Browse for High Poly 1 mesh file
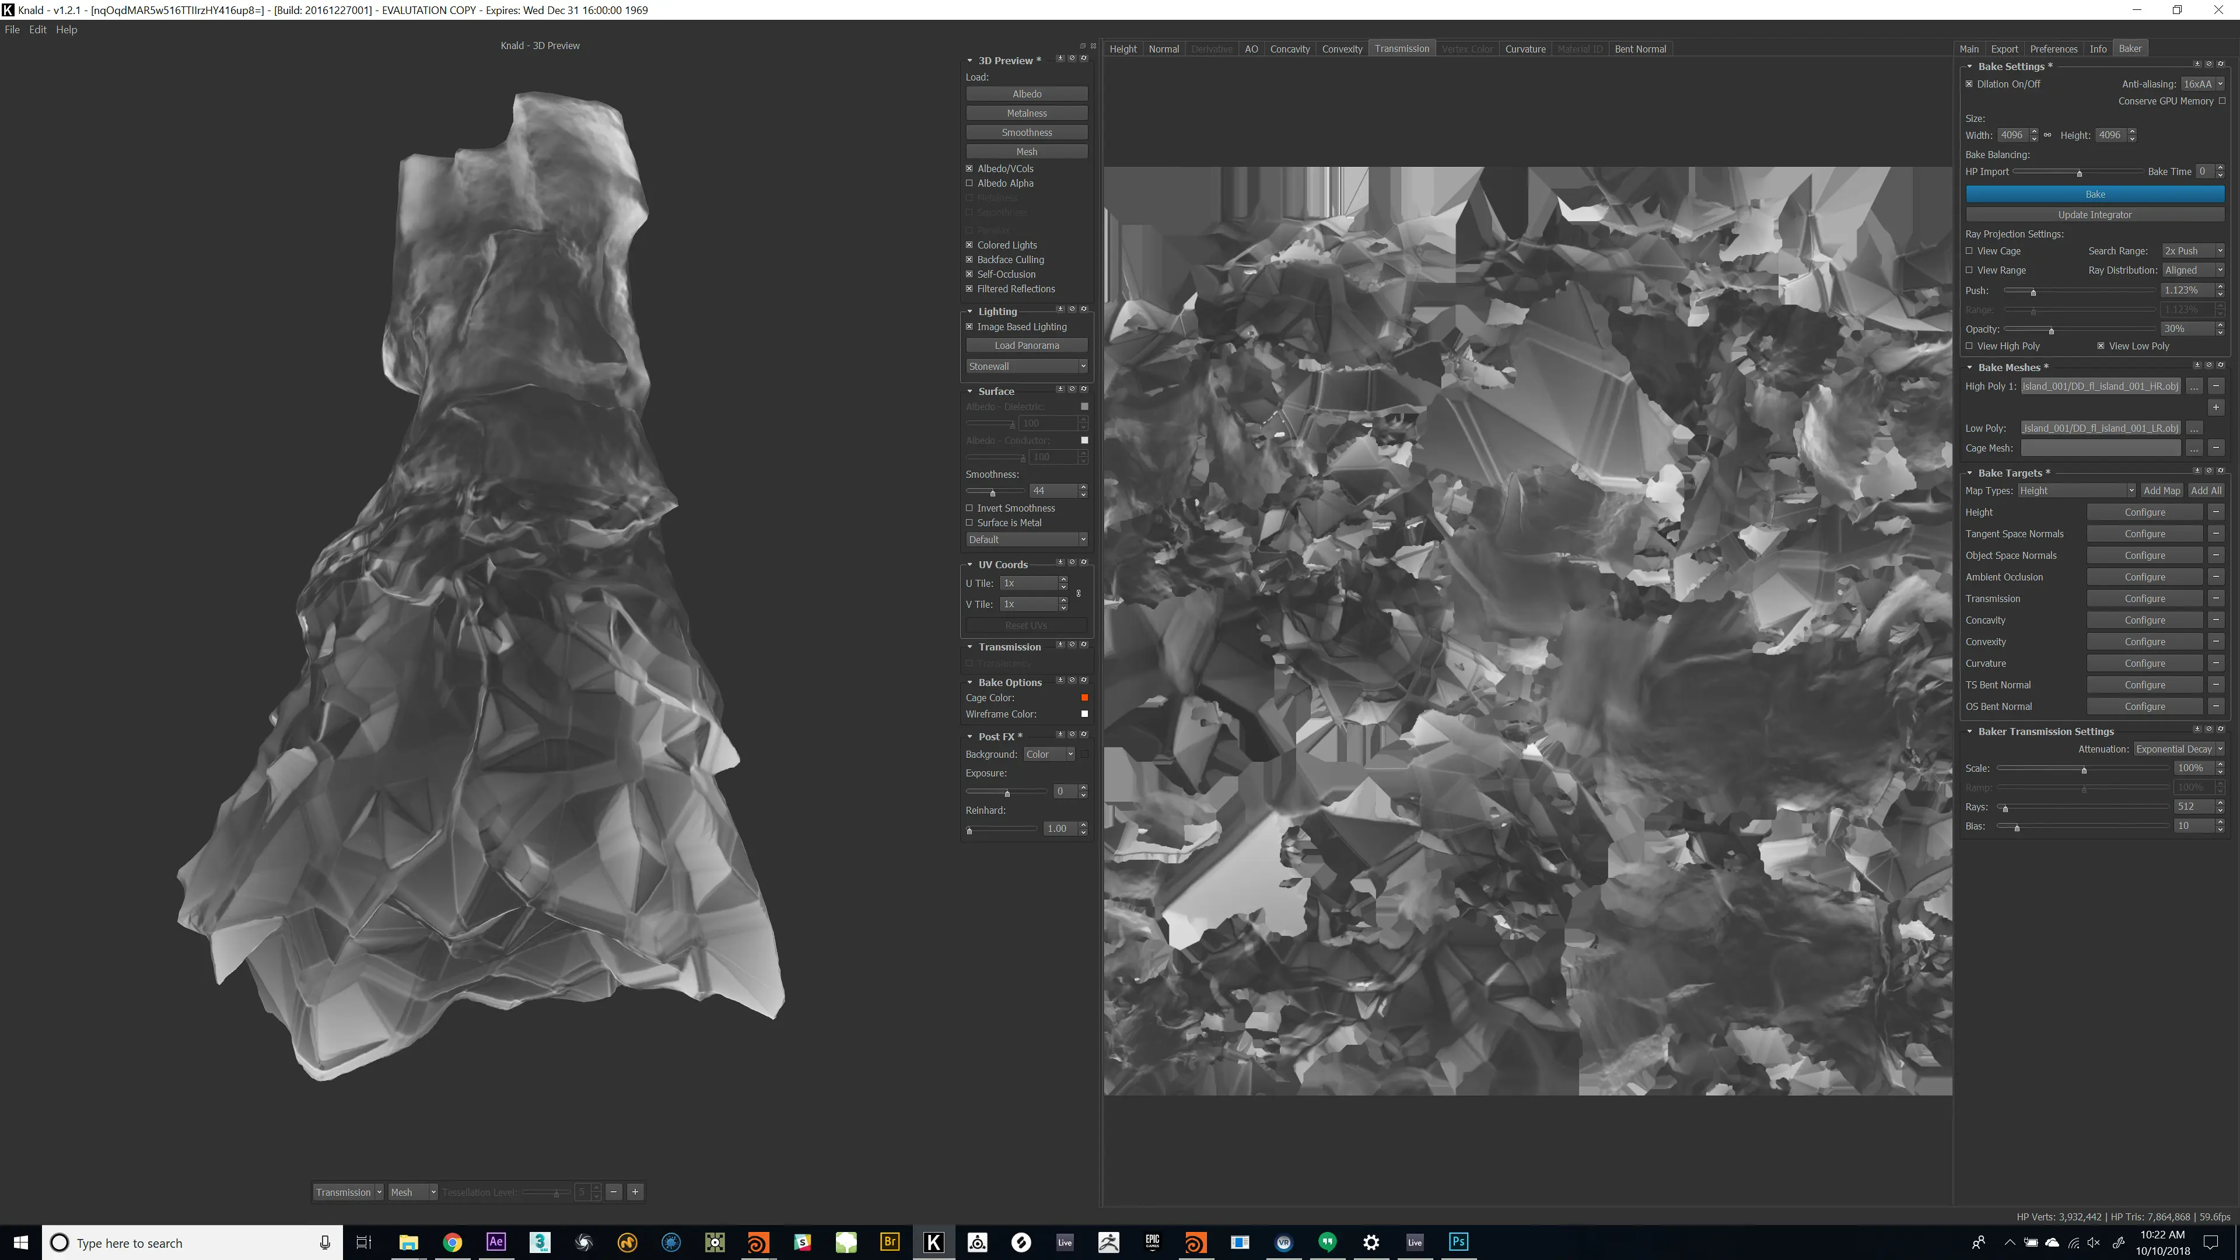The image size is (2240, 1260). [x=2194, y=386]
